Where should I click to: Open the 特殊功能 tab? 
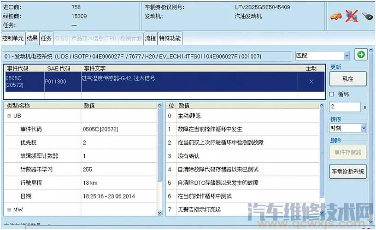point(170,38)
